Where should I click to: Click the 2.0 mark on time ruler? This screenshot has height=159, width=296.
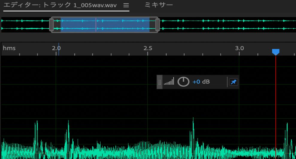point(56,48)
